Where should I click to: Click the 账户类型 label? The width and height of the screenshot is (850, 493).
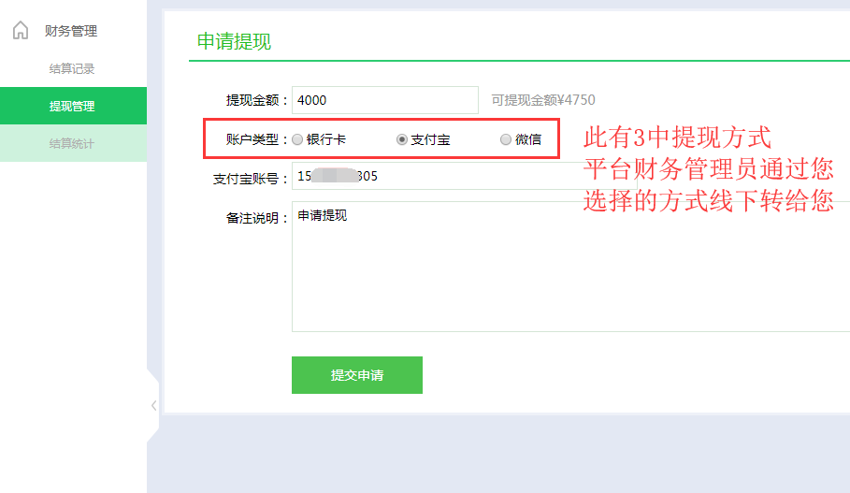[255, 139]
